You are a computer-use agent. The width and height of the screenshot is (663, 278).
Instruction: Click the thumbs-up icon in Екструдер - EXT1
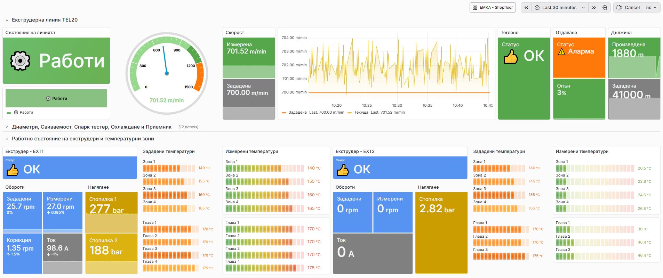tap(13, 170)
